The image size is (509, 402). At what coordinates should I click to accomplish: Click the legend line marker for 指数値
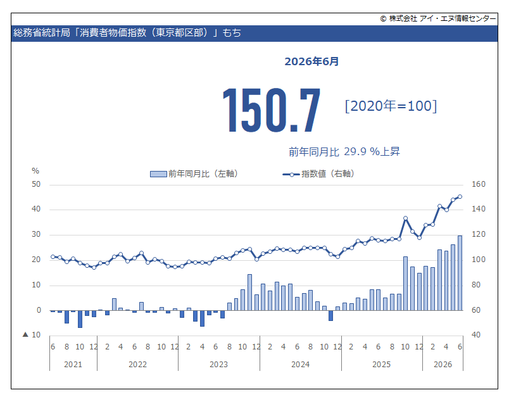click(x=291, y=174)
